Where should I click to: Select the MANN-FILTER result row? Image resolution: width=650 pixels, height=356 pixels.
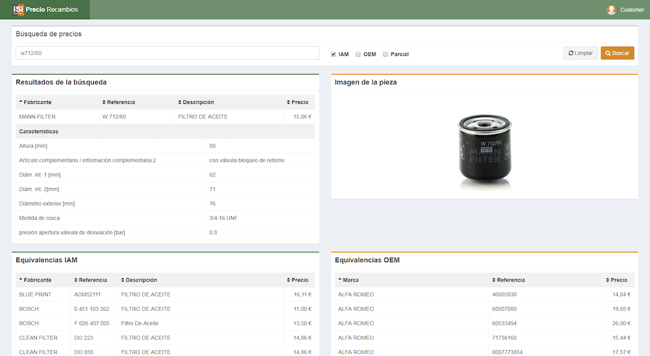click(x=165, y=117)
